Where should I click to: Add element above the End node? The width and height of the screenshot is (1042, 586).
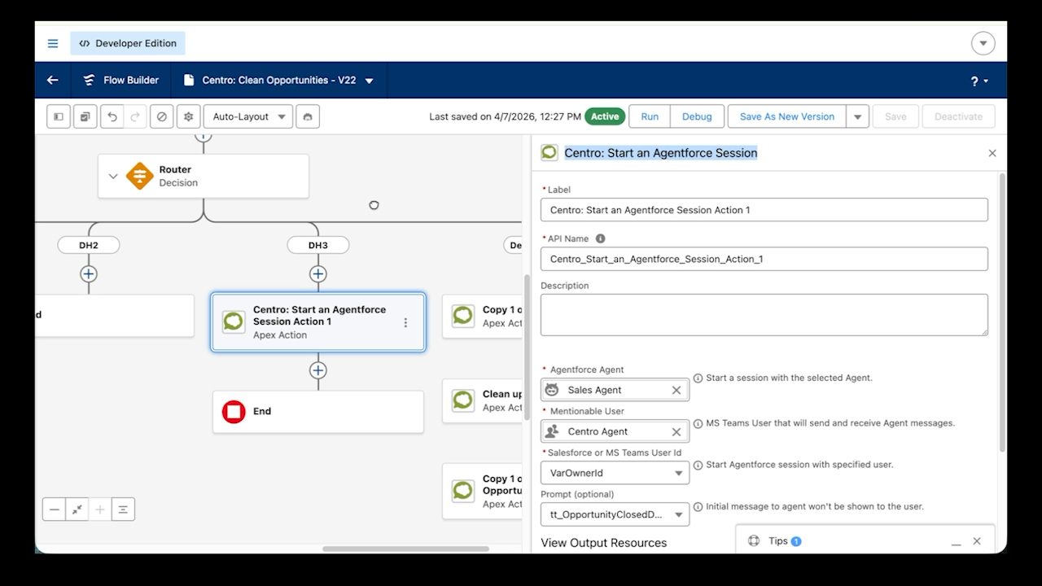[318, 370]
